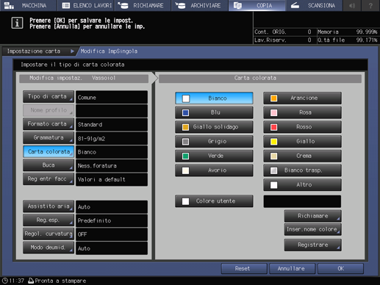This screenshot has width=380, height=285.
Task: Open Formato carta setting
Action: (x=49, y=124)
